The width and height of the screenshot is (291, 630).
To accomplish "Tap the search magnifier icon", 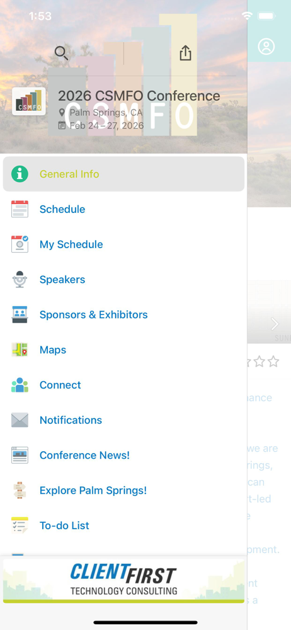I will point(61,53).
